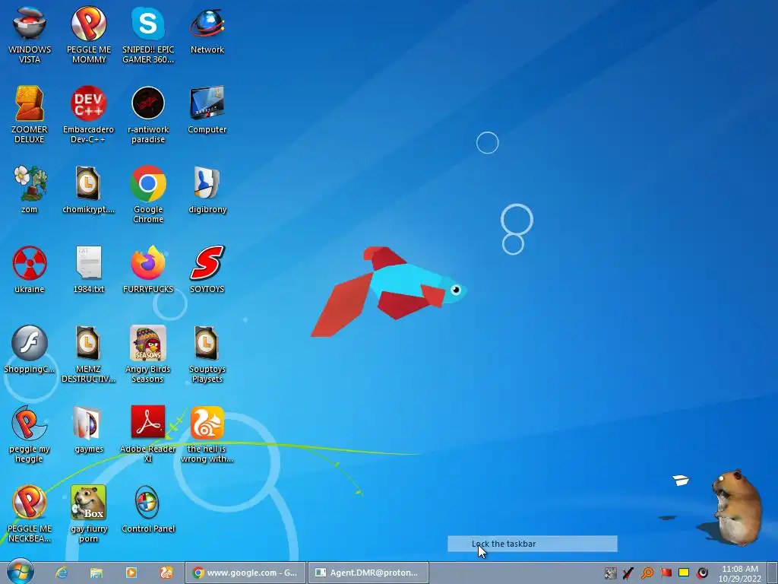Switch to the Agent.DMR@proton taskbar window

(x=368, y=573)
